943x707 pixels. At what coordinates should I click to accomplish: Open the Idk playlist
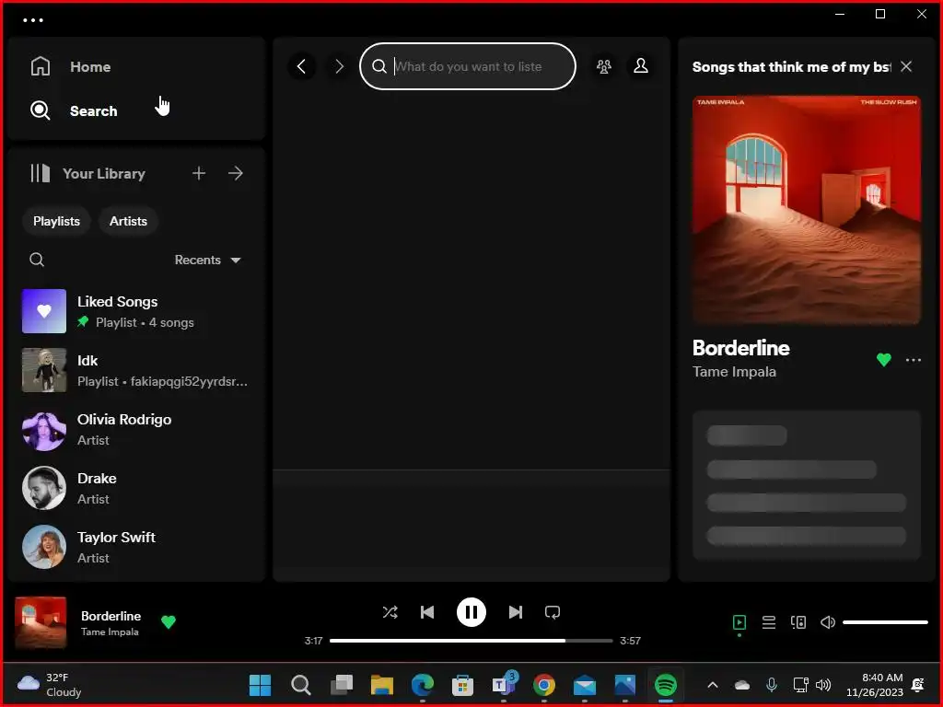(136, 370)
